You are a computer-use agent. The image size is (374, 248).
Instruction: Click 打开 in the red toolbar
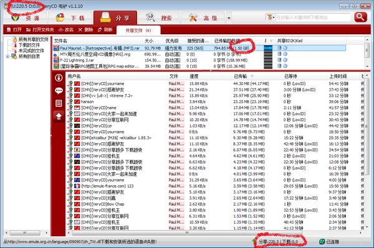(14, 30)
